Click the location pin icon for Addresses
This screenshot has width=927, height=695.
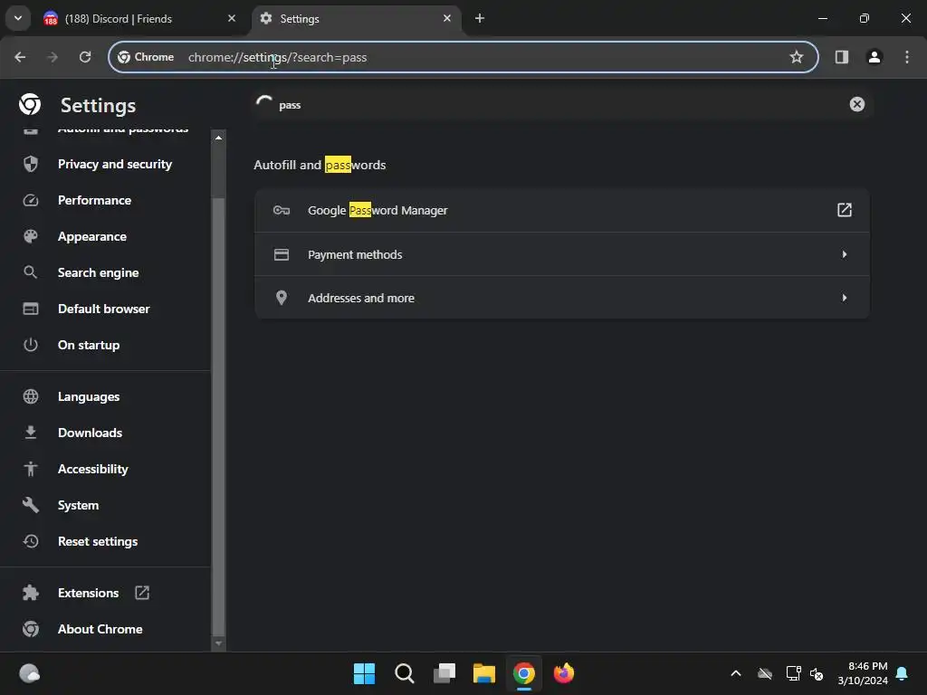pyautogui.click(x=282, y=297)
